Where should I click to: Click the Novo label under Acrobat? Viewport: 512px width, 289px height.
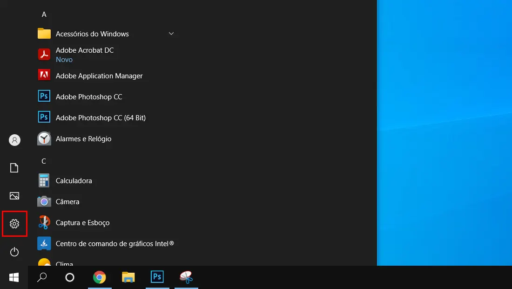[64, 60]
